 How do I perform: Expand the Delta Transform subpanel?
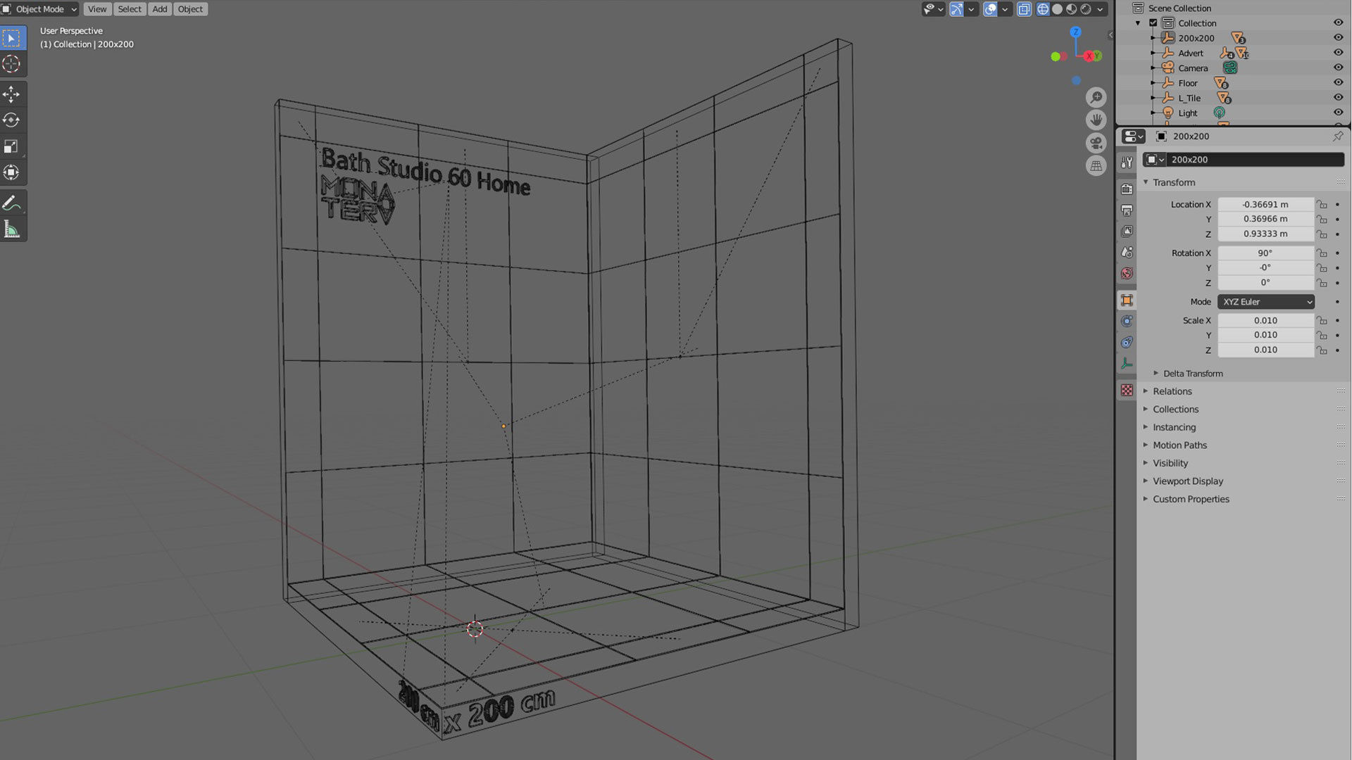1156,374
